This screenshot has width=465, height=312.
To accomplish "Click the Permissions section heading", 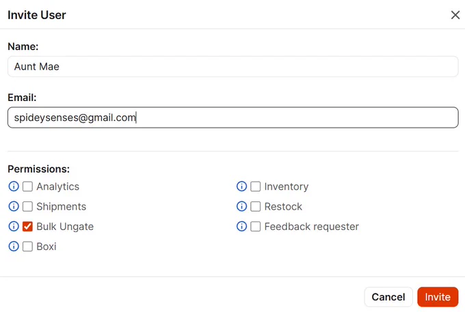I will [x=38, y=169].
